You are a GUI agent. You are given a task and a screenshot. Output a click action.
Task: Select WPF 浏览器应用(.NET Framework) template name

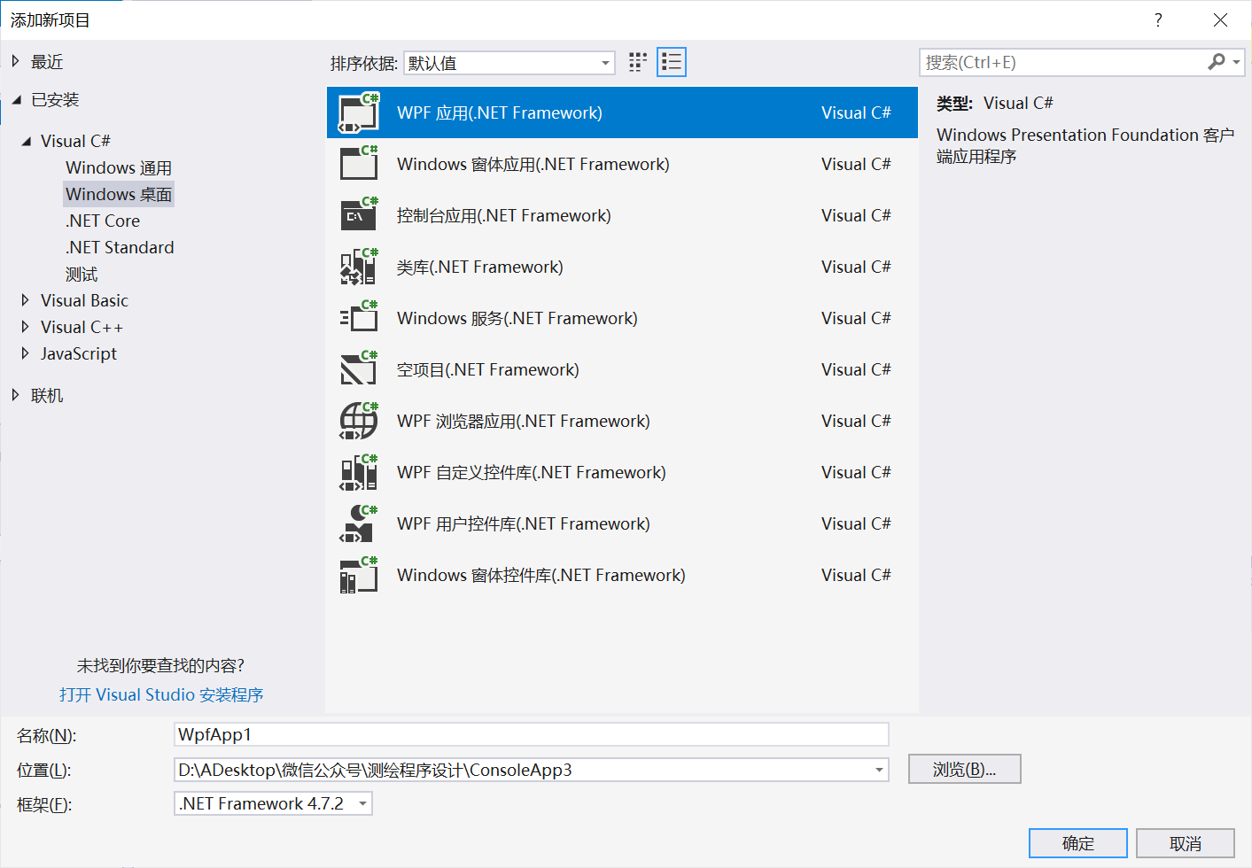click(x=524, y=421)
